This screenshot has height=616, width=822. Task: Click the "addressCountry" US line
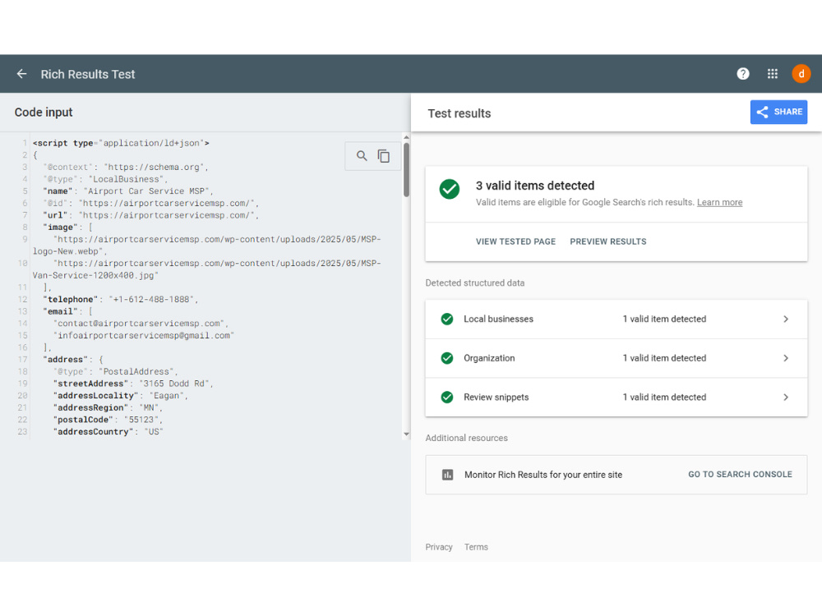[108, 432]
